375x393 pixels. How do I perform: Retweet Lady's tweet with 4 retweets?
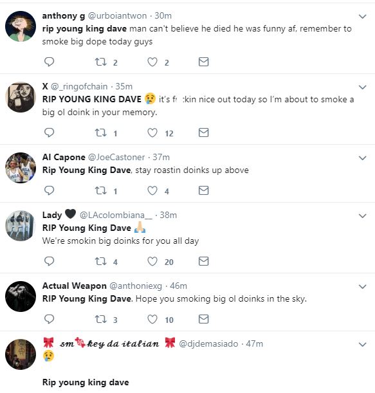coord(101,261)
